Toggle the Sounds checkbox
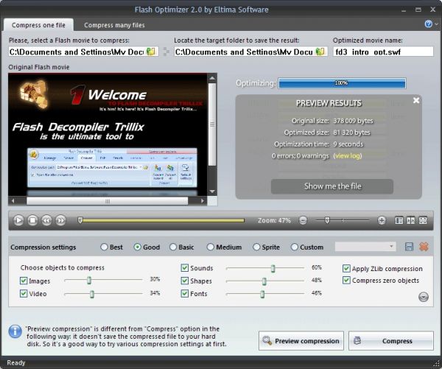The width and height of the screenshot is (442, 369). click(185, 267)
